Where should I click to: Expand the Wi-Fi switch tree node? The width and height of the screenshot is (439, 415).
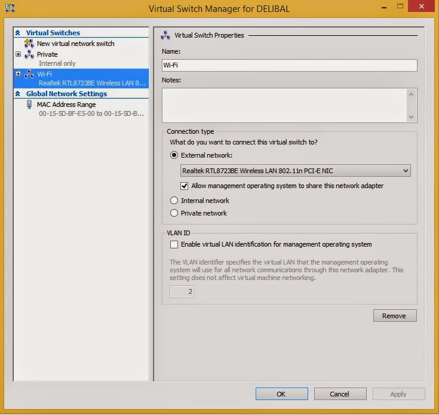[18, 74]
